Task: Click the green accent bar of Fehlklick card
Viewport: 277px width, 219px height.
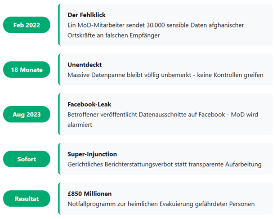Action: 59,25
